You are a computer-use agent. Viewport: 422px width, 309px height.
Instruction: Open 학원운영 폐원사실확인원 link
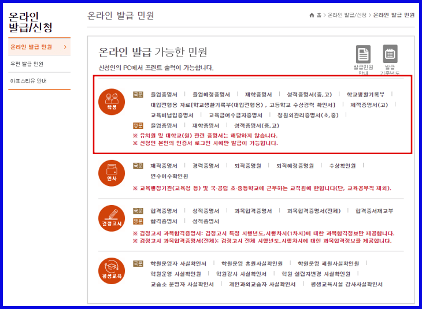(x=328, y=263)
